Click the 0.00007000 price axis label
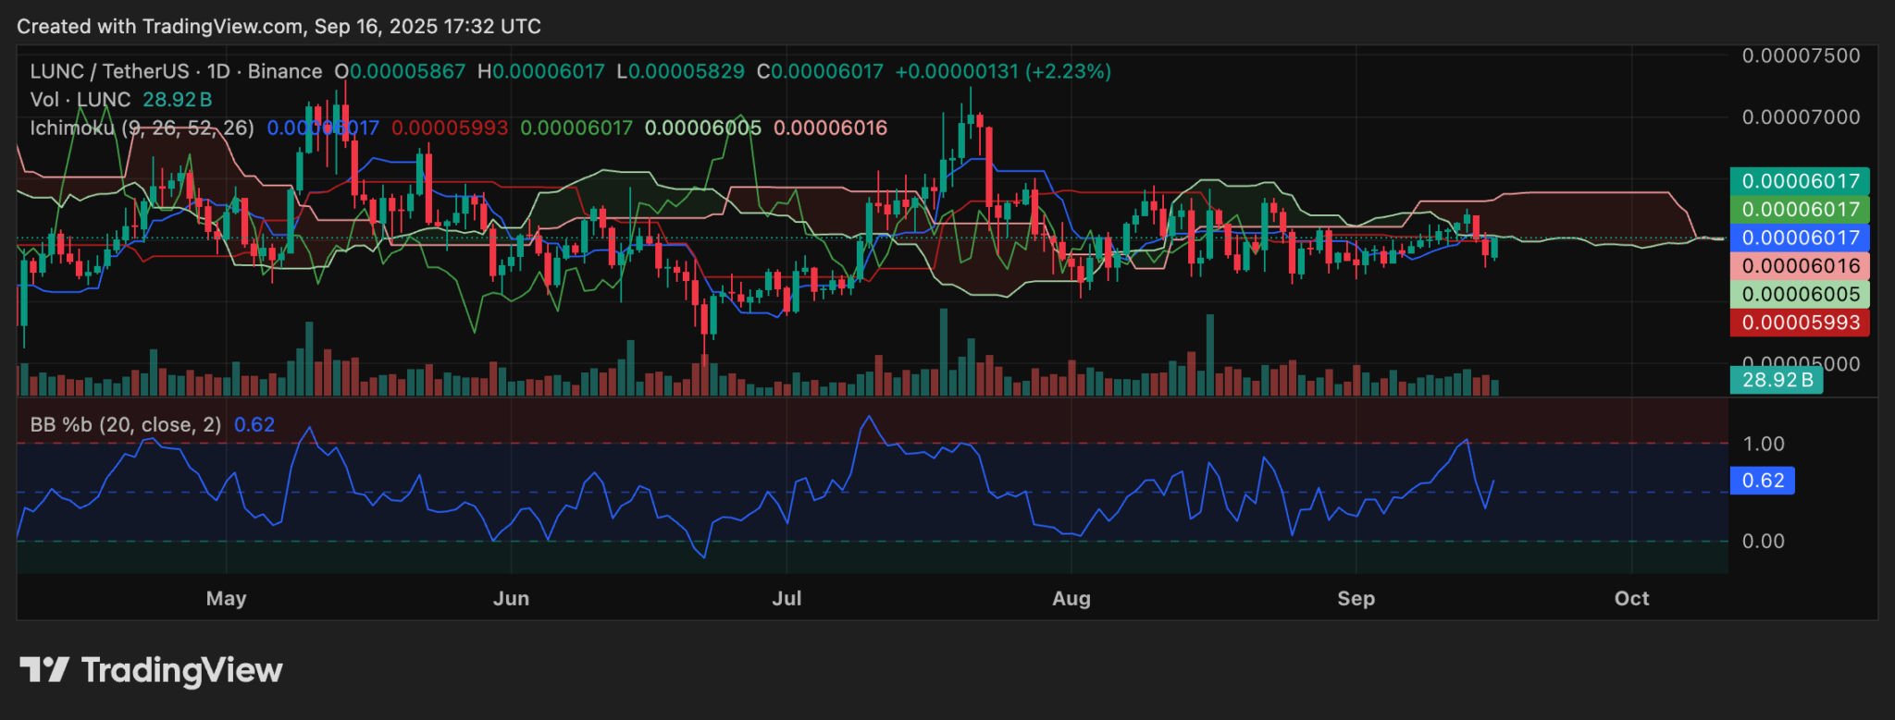This screenshot has height=720, width=1895. click(1801, 117)
